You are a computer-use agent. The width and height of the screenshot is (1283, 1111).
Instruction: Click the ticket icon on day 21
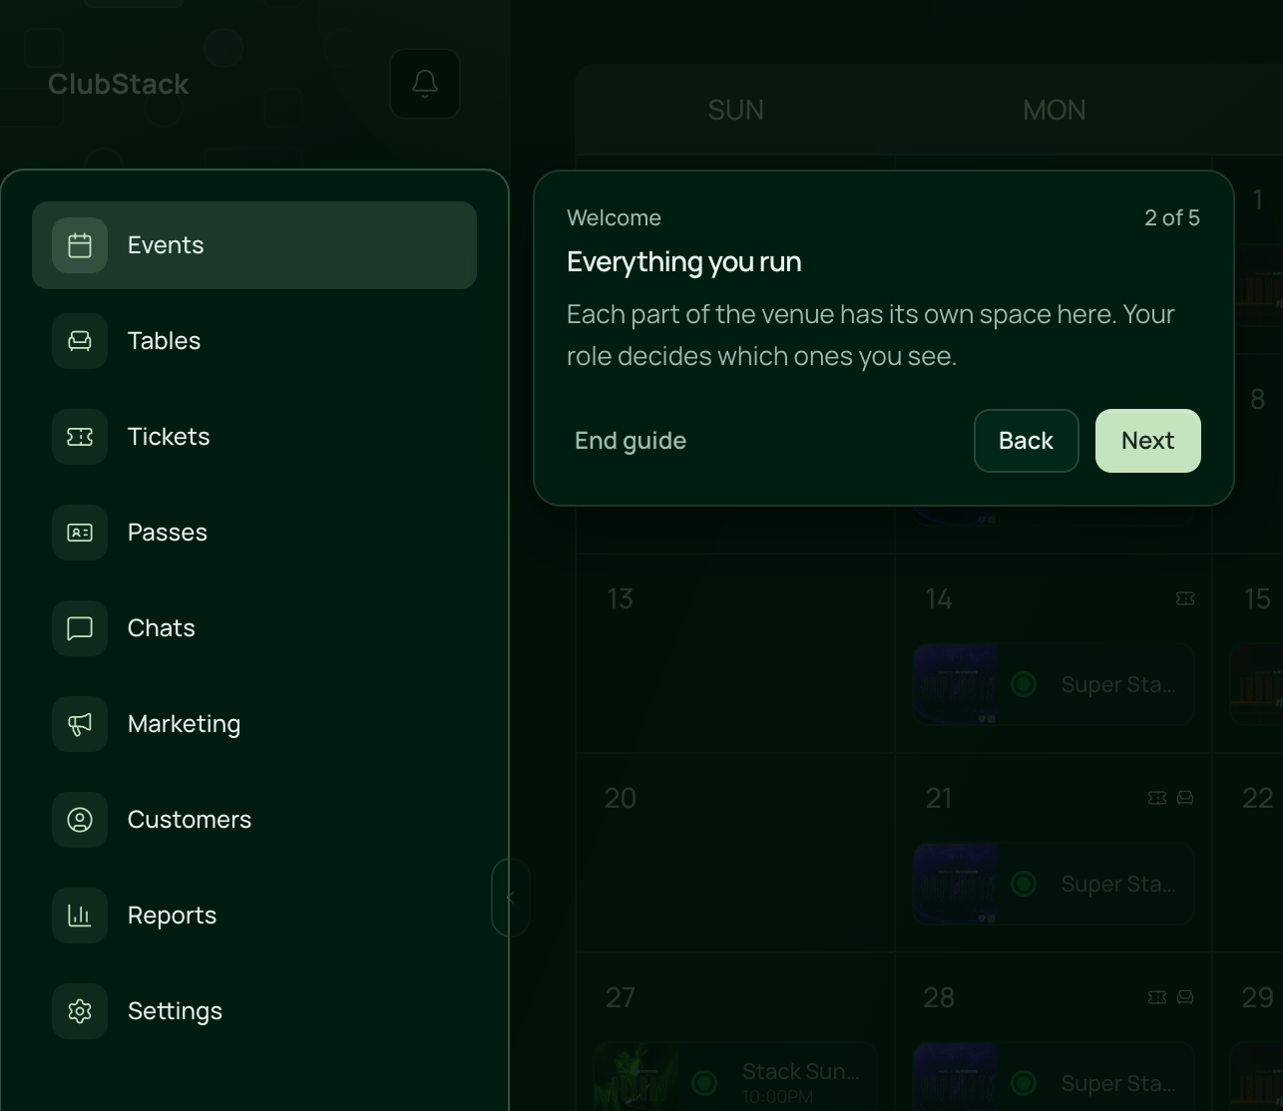click(x=1157, y=798)
